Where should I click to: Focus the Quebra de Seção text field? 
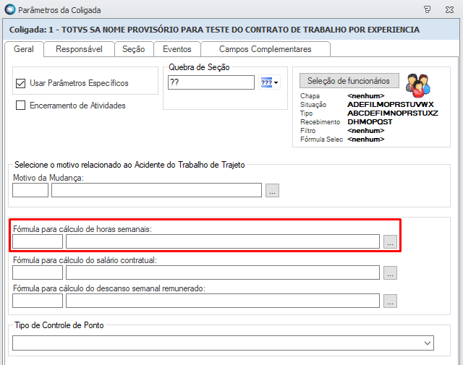pyautogui.click(x=211, y=82)
